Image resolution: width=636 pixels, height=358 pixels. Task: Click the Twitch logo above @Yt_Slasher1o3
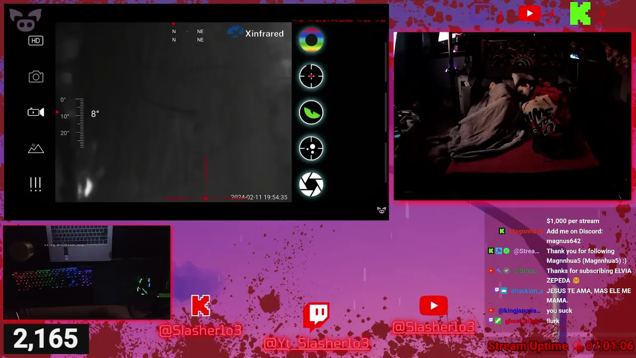[317, 318]
